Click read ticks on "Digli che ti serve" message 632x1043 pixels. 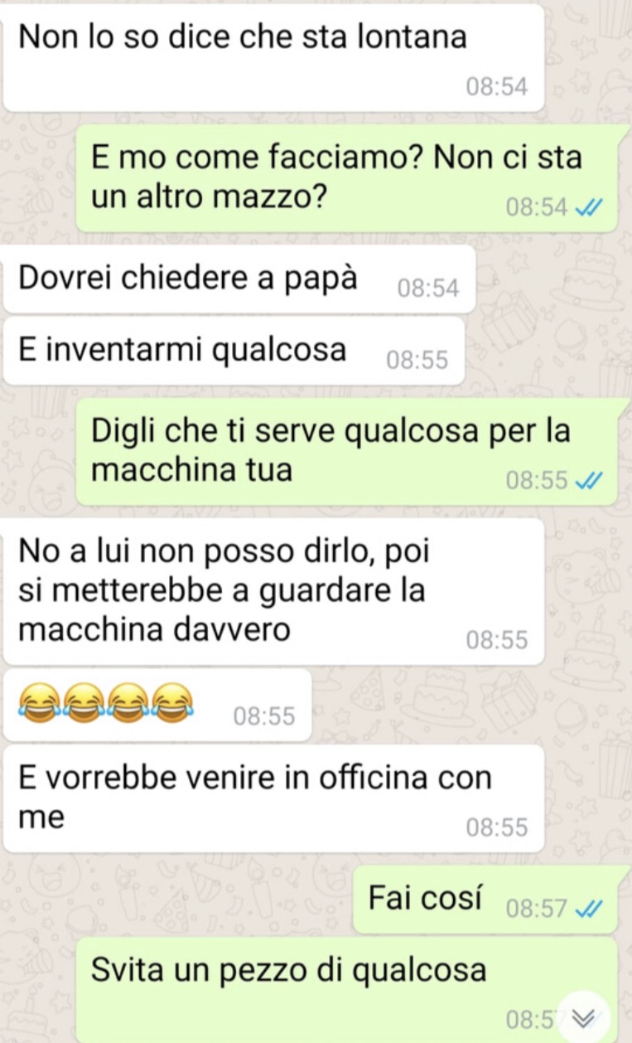583,481
